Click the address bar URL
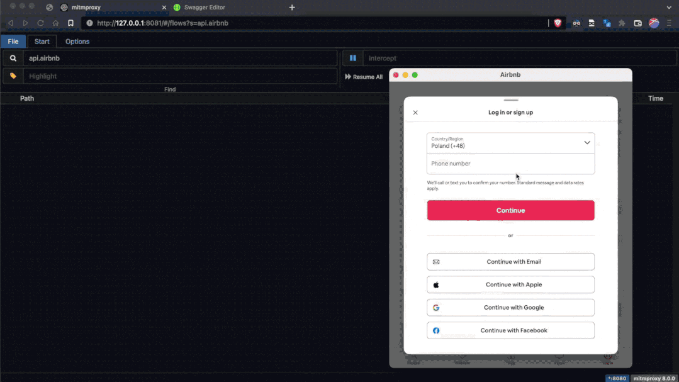The image size is (679, 382). pyautogui.click(x=162, y=23)
